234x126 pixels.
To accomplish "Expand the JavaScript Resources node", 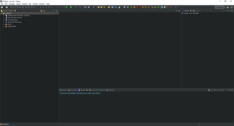I will (4, 22).
